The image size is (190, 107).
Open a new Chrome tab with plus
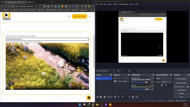pyautogui.click(x=53, y=2)
